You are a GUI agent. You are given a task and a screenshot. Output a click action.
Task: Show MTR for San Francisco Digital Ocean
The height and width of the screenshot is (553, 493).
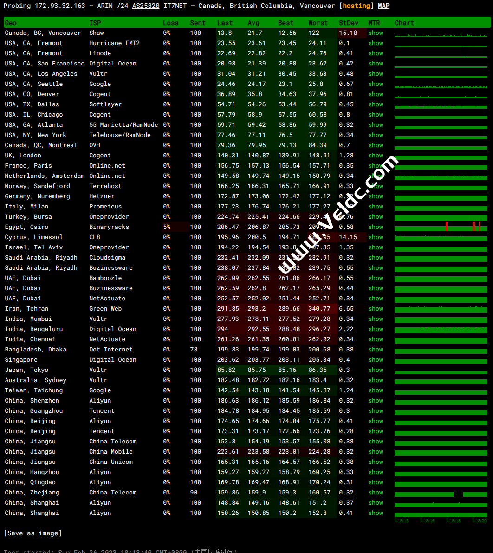[x=376, y=64]
